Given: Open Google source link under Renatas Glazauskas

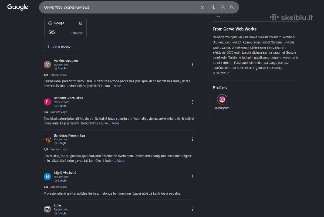Looking at the screenshot, I should [60, 106].
